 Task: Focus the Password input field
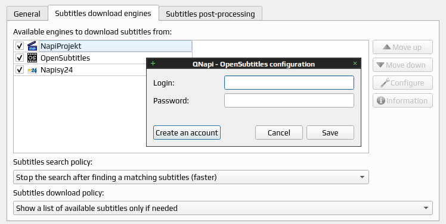click(x=289, y=100)
